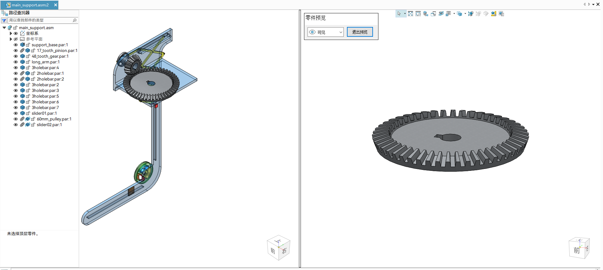Click the Select arrow tool in toolbar

399,14
